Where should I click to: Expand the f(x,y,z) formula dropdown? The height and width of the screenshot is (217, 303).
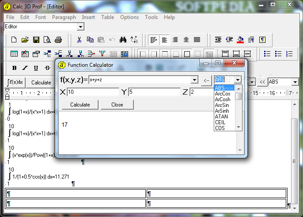coord(194,80)
